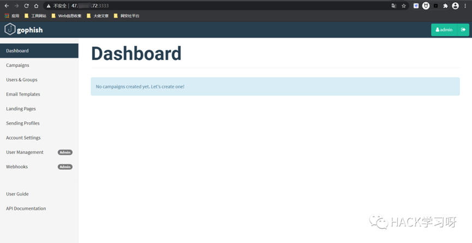The width and height of the screenshot is (472, 243).
Task: Select Dashboard in the sidebar
Action: tap(39, 51)
